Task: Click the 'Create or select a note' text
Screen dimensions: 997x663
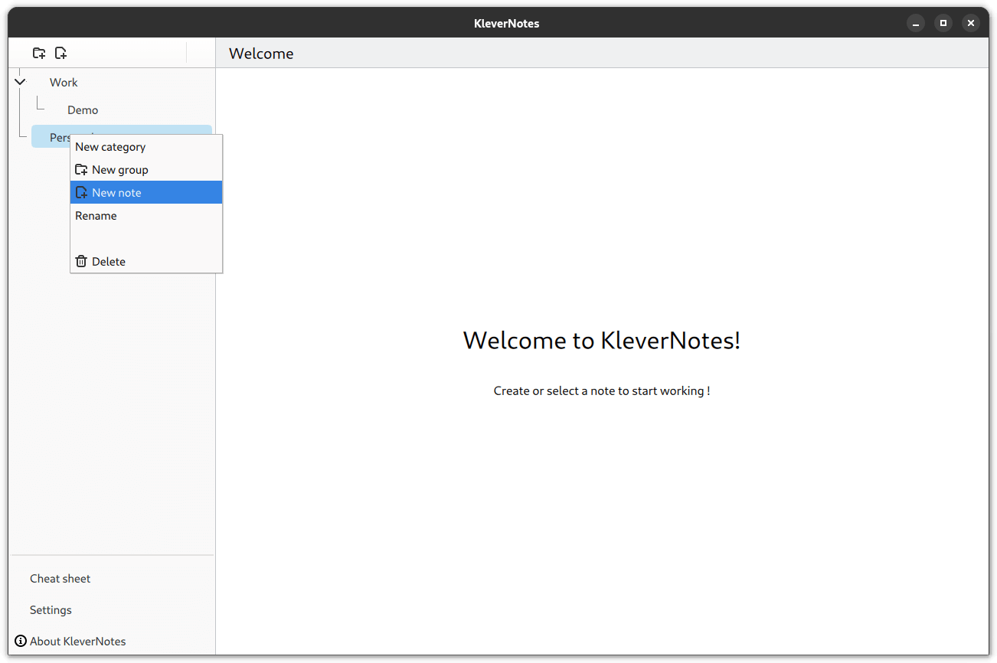Action: coord(602,391)
